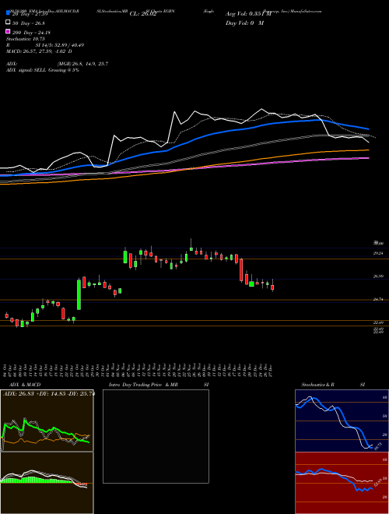Viewport: 389px width, 514px height.
Task: Click the tall green candle near 26.99
Action: click(x=79, y=294)
